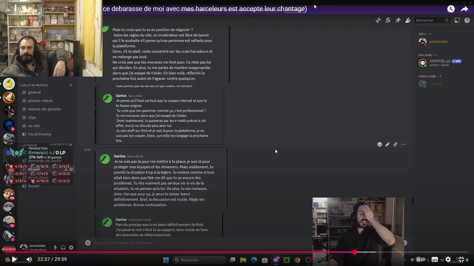Click the plus attach button in message box
Screen dimensions: 474x266
[88, 243]
